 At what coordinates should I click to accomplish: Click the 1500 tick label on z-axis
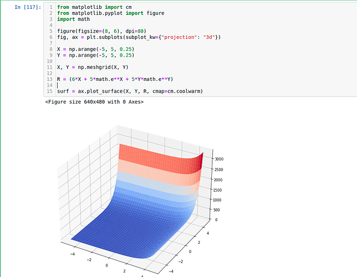pyautogui.click(x=220, y=189)
